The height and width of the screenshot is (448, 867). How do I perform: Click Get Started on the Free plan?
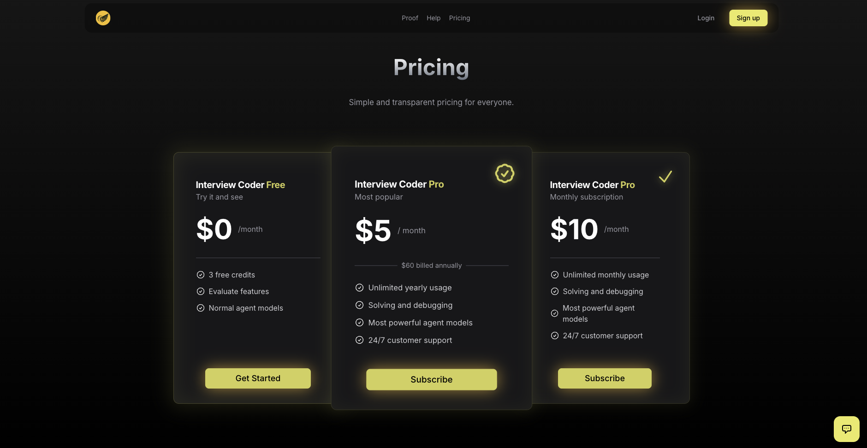(x=258, y=378)
